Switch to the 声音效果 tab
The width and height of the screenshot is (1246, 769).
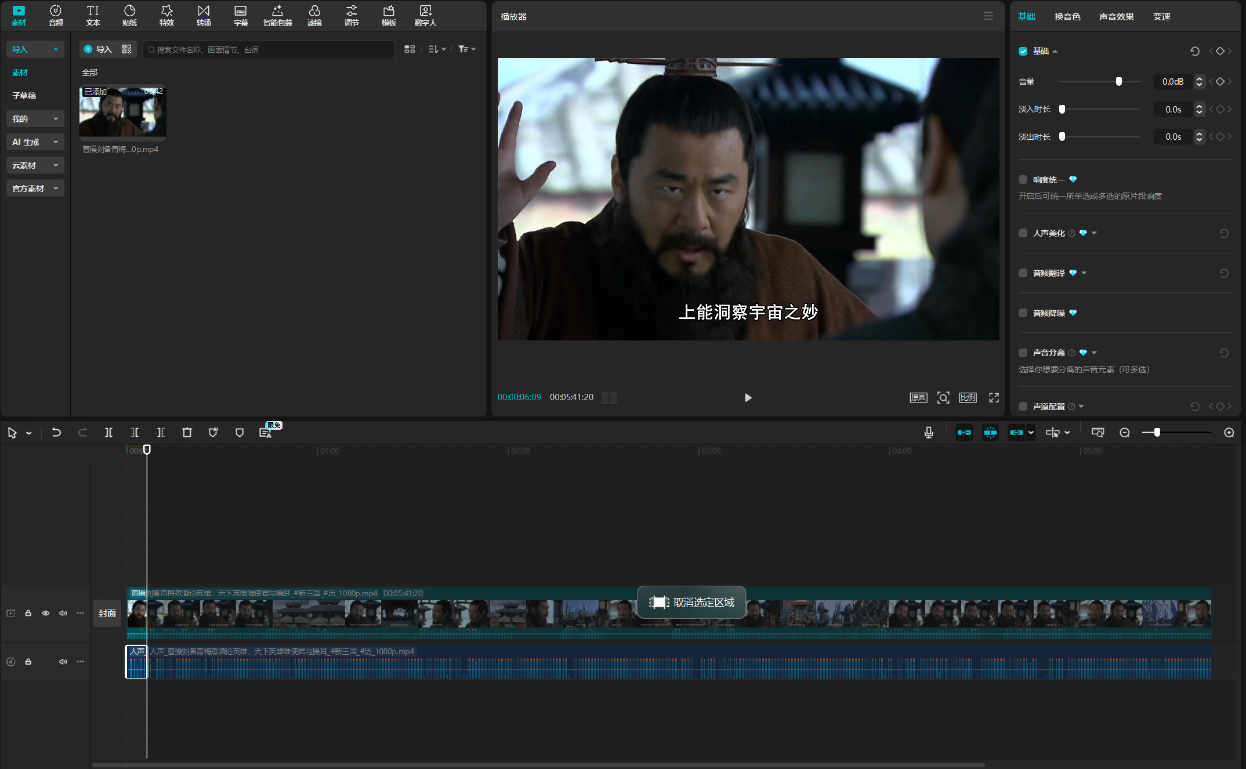pos(1116,16)
